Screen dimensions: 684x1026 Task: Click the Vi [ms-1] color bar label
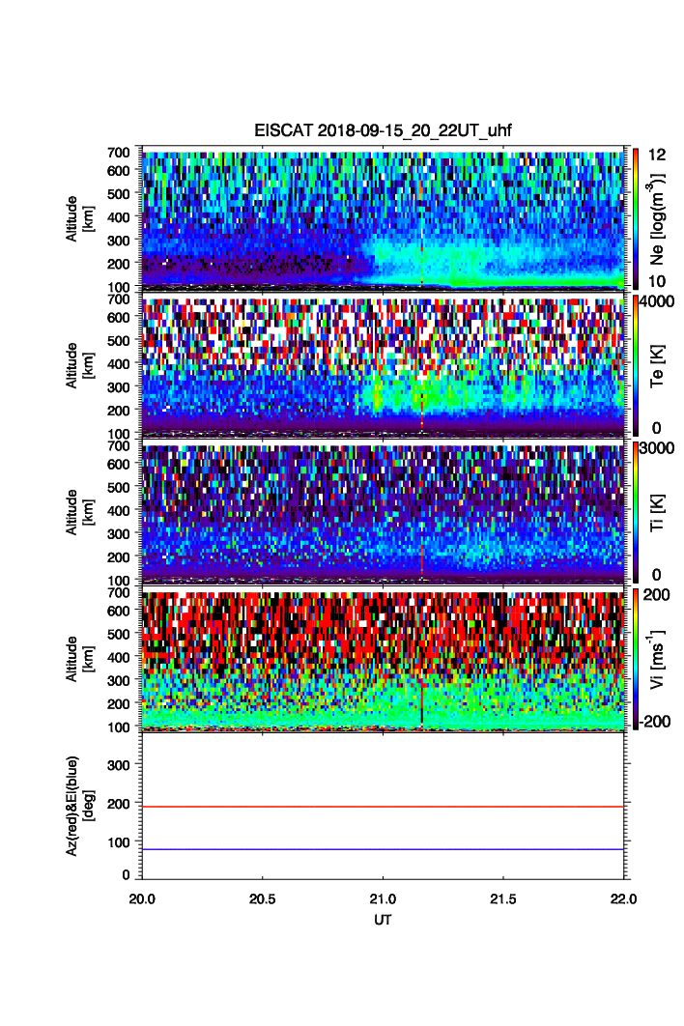click(662, 659)
